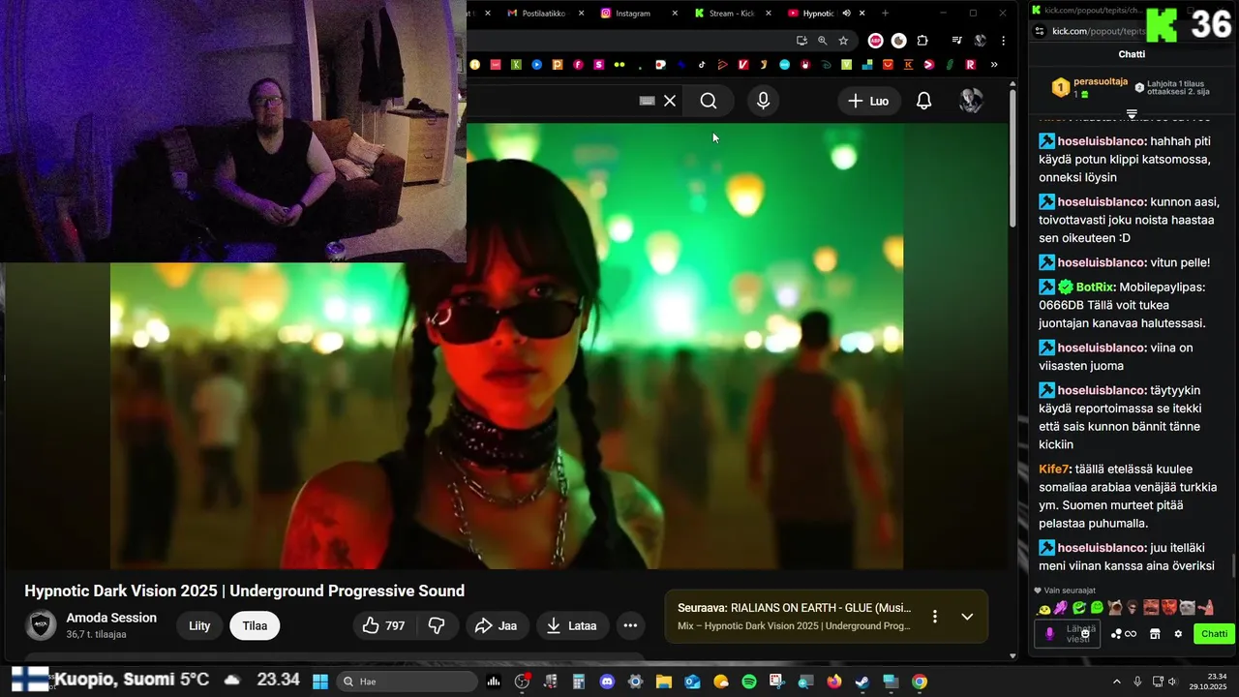Open the Extensions puzzle icon
Image resolution: width=1239 pixels, height=697 pixels.
coord(922,41)
